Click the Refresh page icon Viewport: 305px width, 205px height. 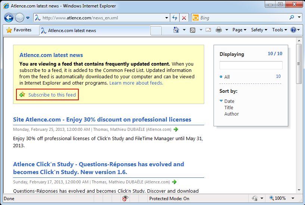pos(175,18)
